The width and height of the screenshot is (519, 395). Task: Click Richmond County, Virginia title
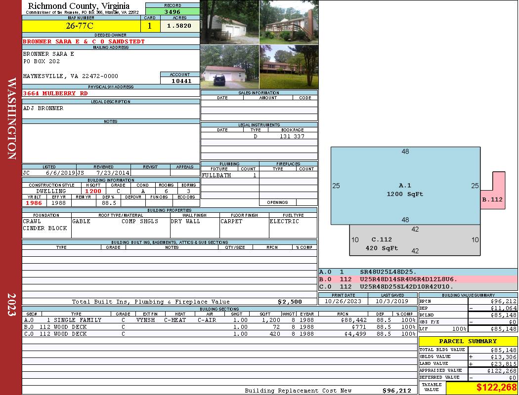pyautogui.click(x=79, y=6)
